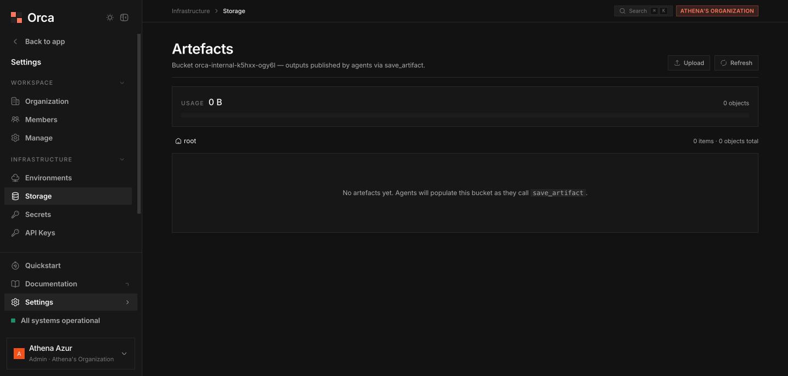Click the '0 objects' usage count
Screen dimensions: 788x376
coord(736,103)
